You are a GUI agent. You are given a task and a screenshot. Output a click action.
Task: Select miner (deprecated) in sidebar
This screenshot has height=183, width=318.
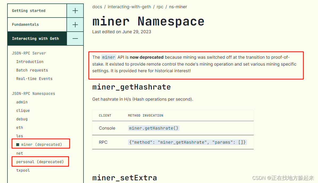(41, 144)
